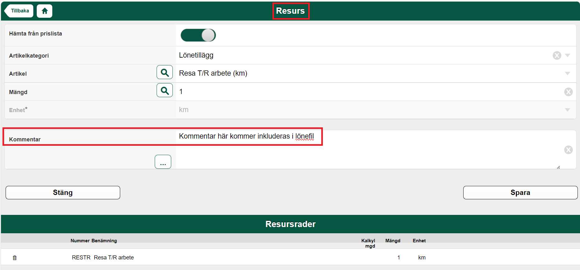Viewport: 580px width, 270px height.
Task: Select the Resa T/R arbete row
Action: [x=114, y=258]
